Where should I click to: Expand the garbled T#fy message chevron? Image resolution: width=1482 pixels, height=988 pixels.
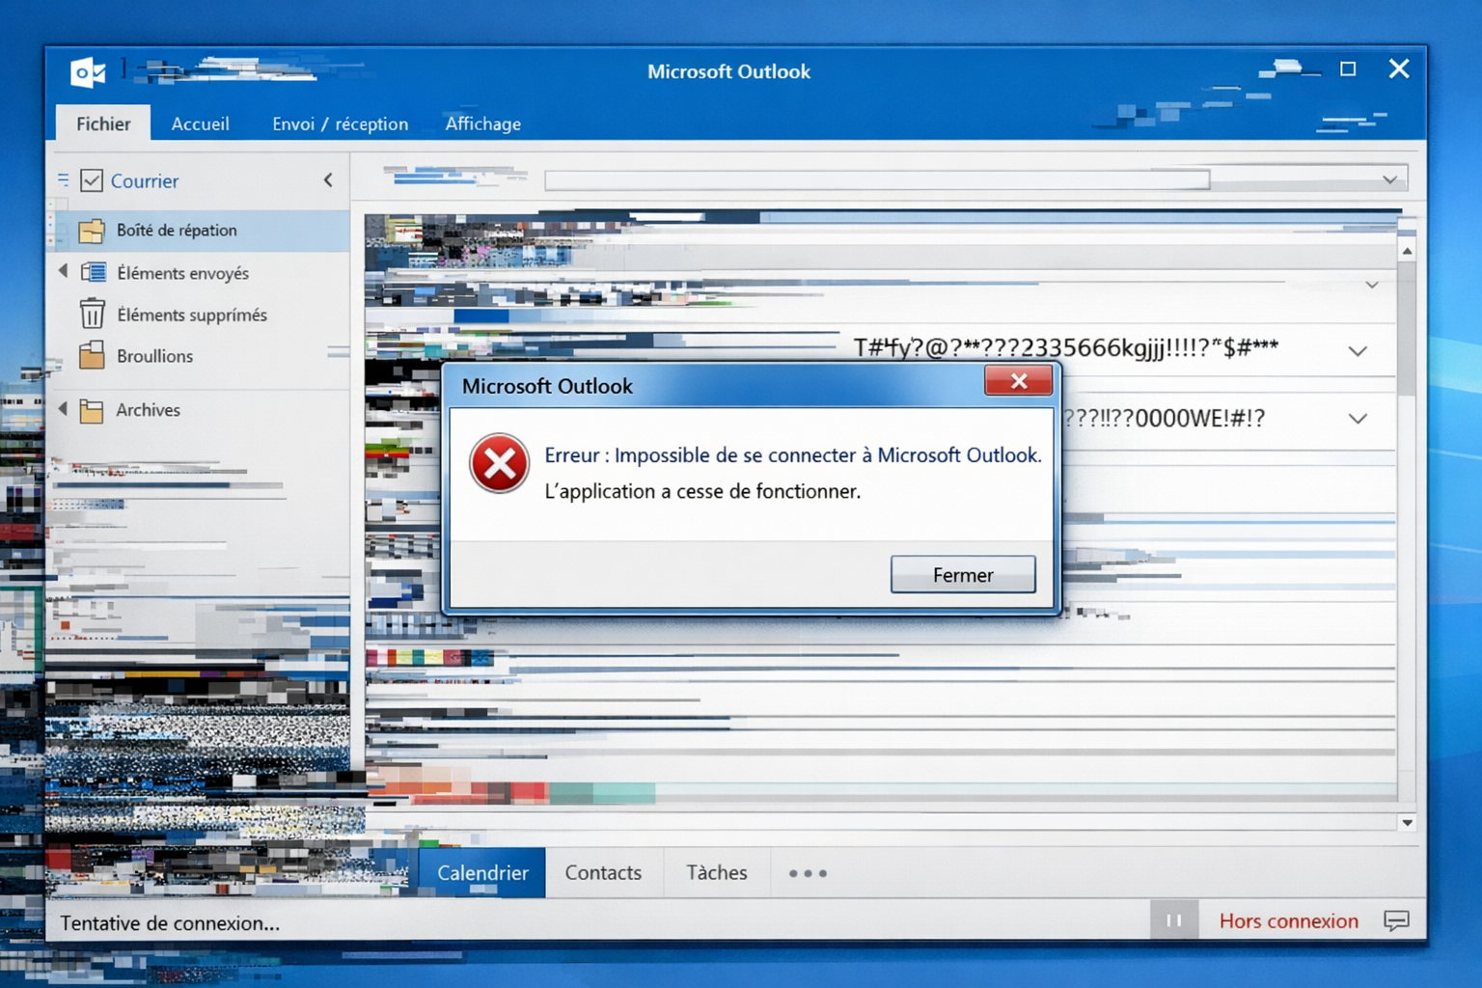coord(1358,351)
